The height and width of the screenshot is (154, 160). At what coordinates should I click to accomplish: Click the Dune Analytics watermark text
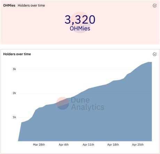tap(87, 104)
